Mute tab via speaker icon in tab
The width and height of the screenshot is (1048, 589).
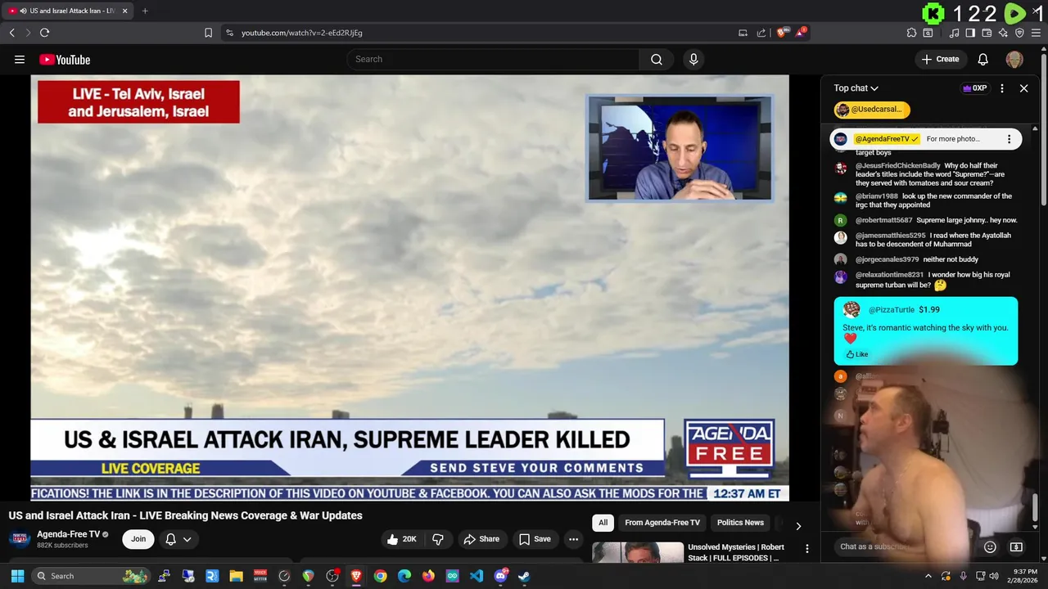(x=23, y=11)
